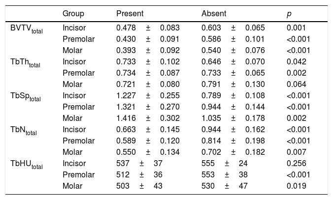Image resolution: width=333 pixels, height=200 pixels.
Task: Select the BVTV total row label
Action: click(x=27, y=29)
